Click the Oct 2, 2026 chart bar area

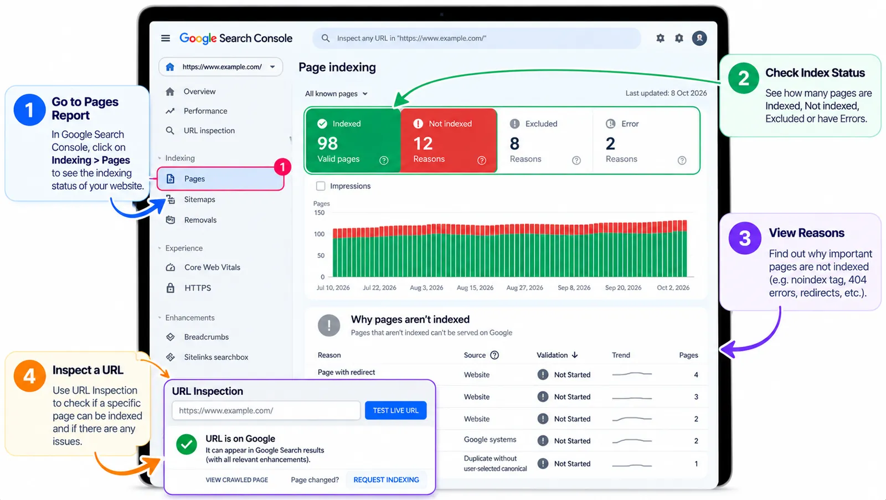(x=673, y=248)
